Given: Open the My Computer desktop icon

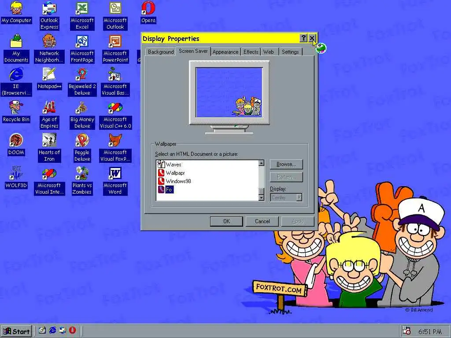Looking at the screenshot, I should point(16,13).
